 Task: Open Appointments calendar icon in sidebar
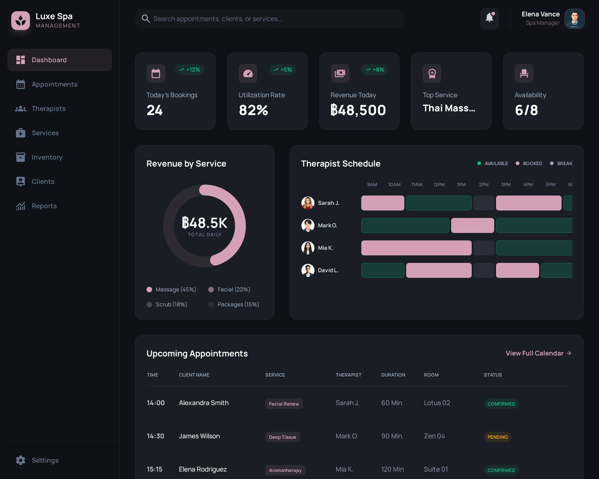[21, 84]
